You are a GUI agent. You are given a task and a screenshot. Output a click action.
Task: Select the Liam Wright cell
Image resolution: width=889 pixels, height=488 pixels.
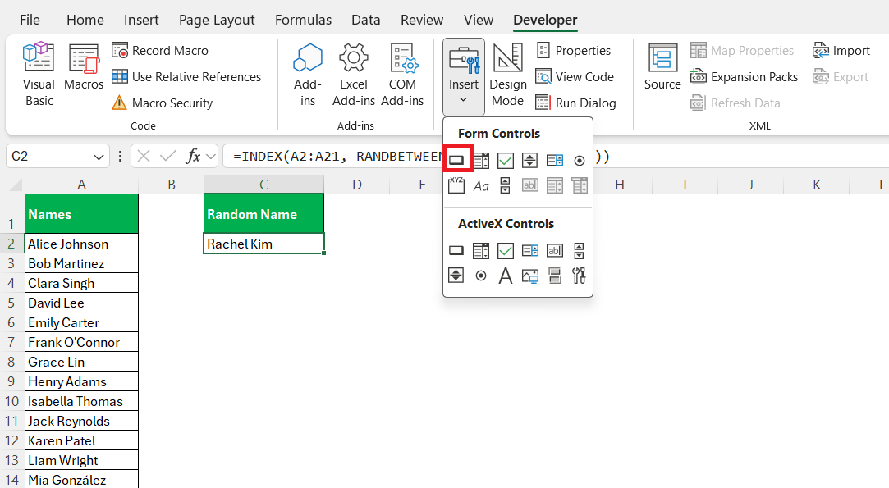(81, 460)
